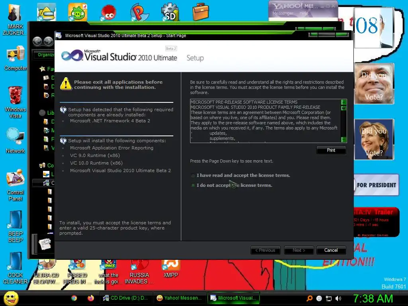Click the Next button in Setup
408x306 pixels.
coord(299,250)
